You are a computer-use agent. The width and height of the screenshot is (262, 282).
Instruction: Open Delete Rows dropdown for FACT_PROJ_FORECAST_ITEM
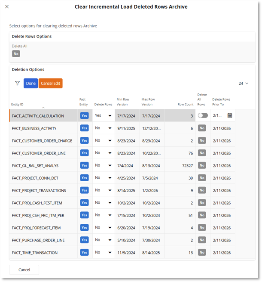pos(104,227)
